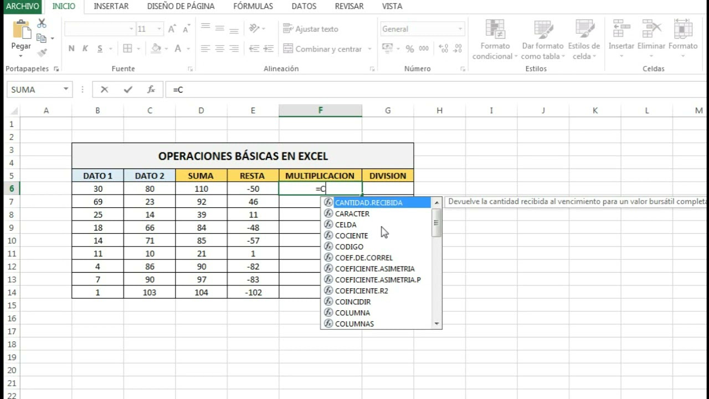Click the fill color paint bucket
709x399 pixels.
156,49
